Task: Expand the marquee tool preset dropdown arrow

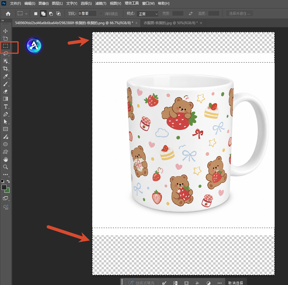Action: click(x=26, y=14)
